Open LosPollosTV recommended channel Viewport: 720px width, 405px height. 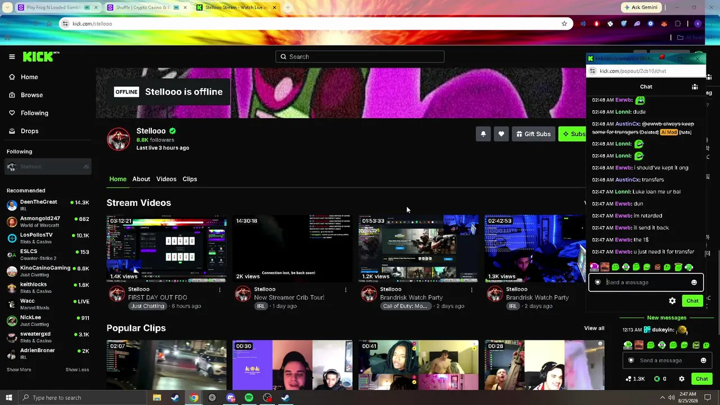pos(48,238)
